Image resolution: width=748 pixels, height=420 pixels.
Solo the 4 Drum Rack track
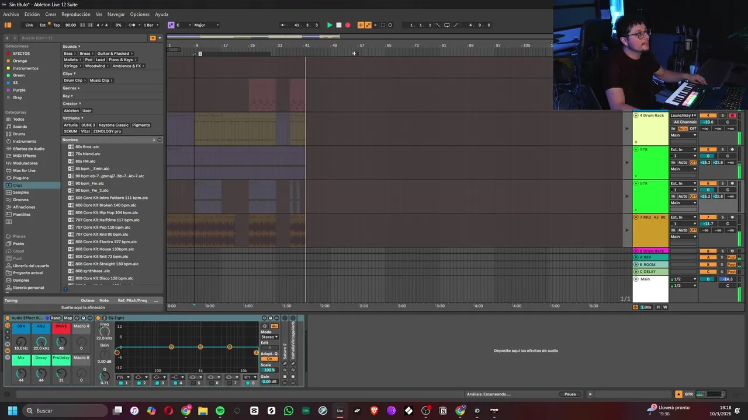722,116
